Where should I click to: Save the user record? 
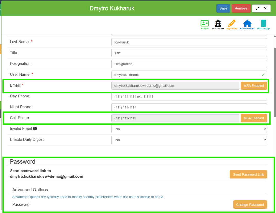(x=223, y=8)
